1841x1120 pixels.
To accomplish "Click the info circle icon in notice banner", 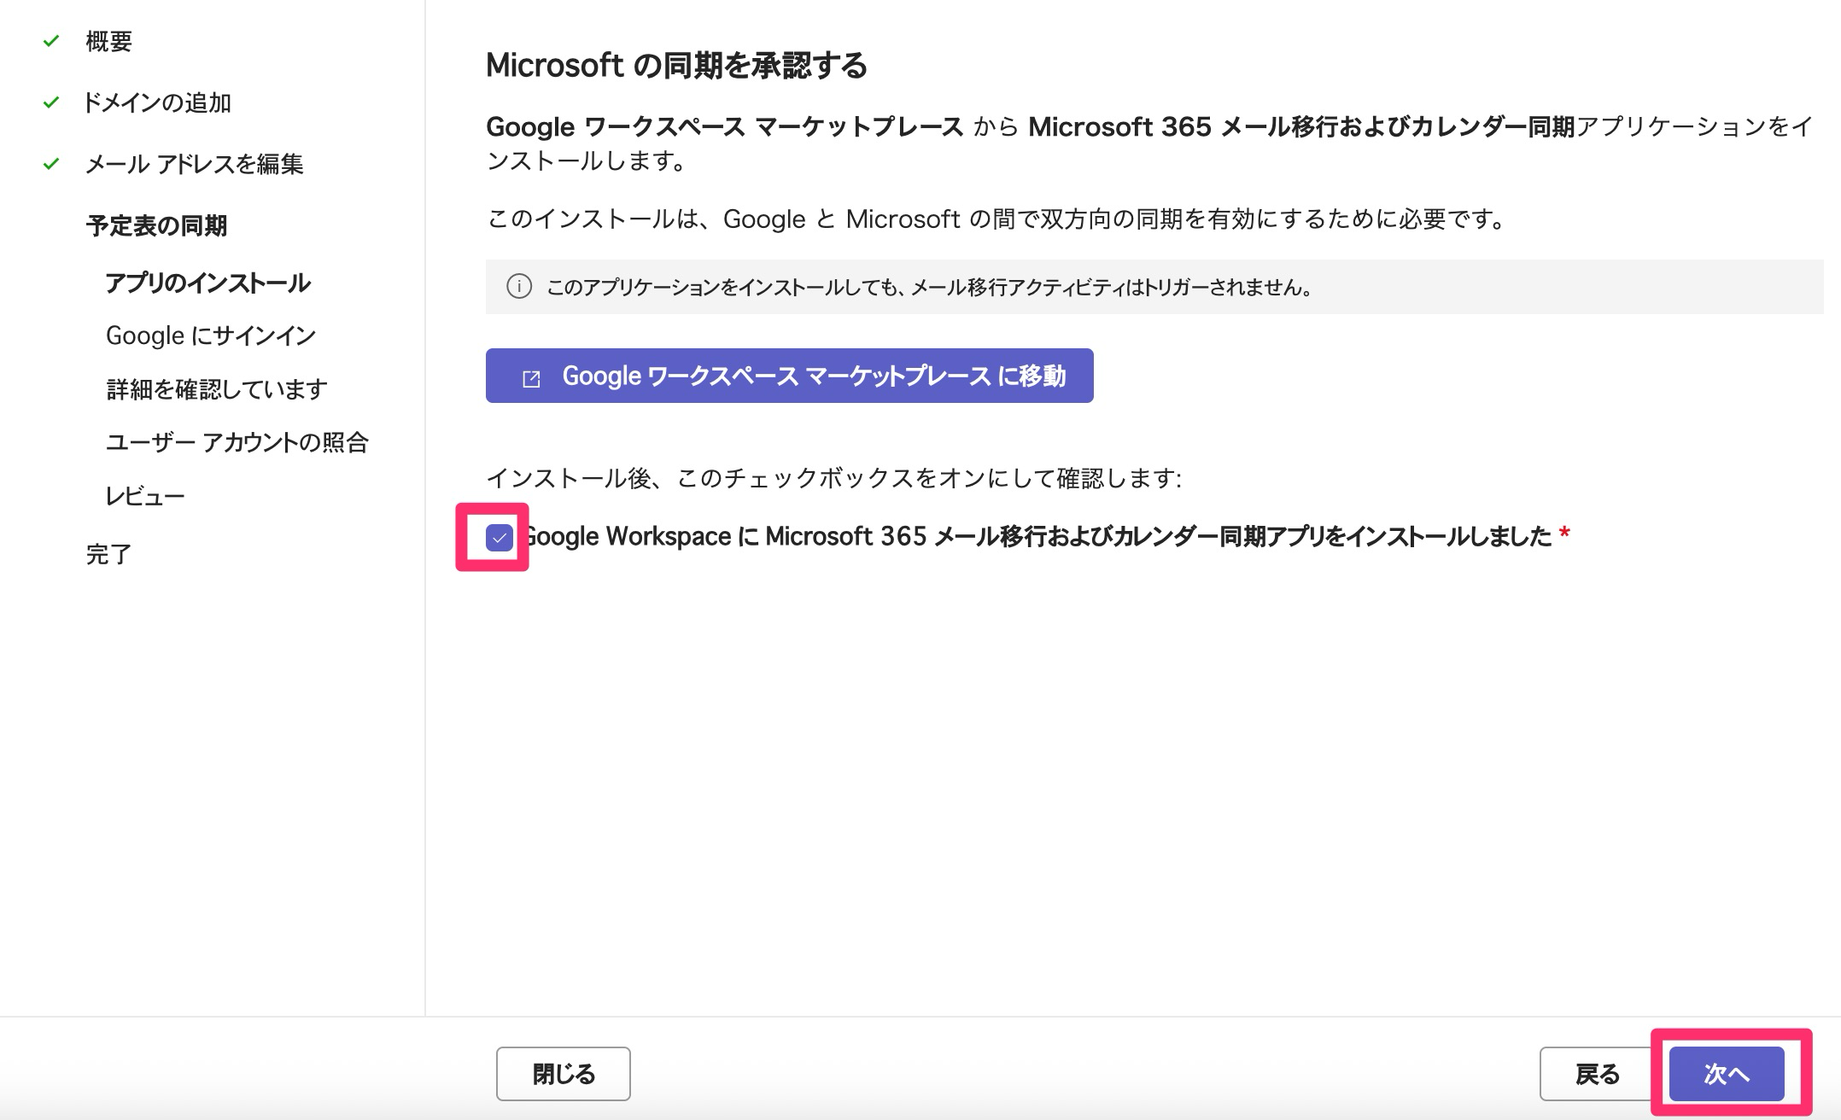I will tap(518, 287).
